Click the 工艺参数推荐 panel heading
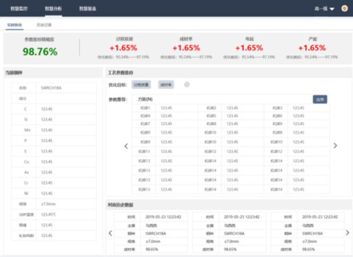Screen dimensions: 353x257 click(x=121, y=73)
